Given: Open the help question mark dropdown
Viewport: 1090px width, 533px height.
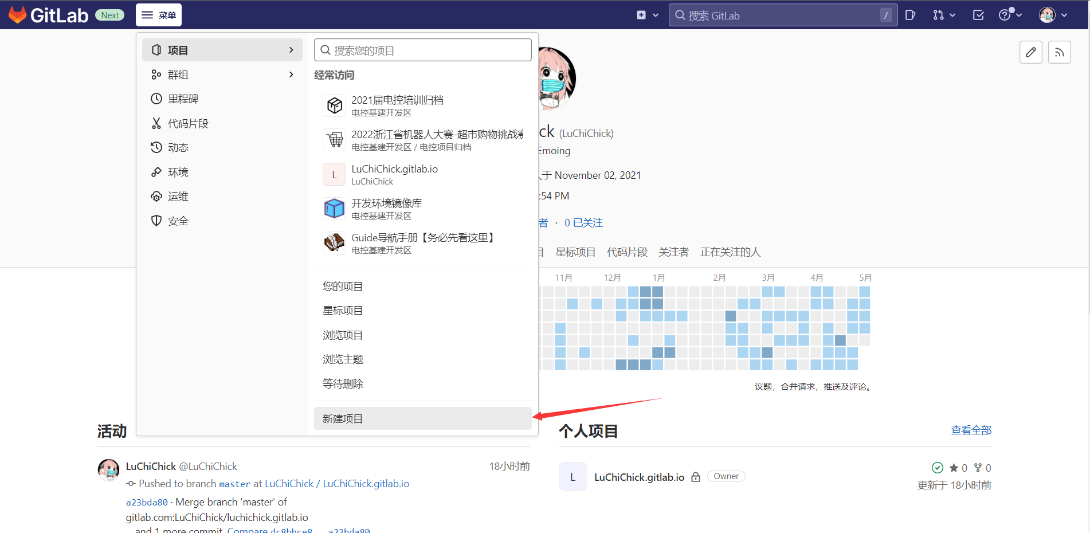Looking at the screenshot, I should [1010, 15].
